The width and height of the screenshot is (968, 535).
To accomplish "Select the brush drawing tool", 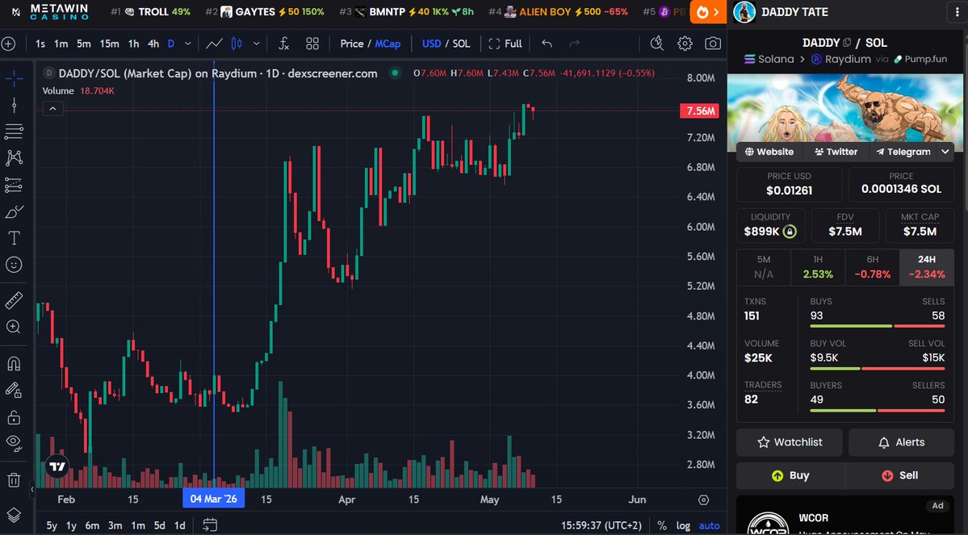I will pyautogui.click(x=14, y=211).
